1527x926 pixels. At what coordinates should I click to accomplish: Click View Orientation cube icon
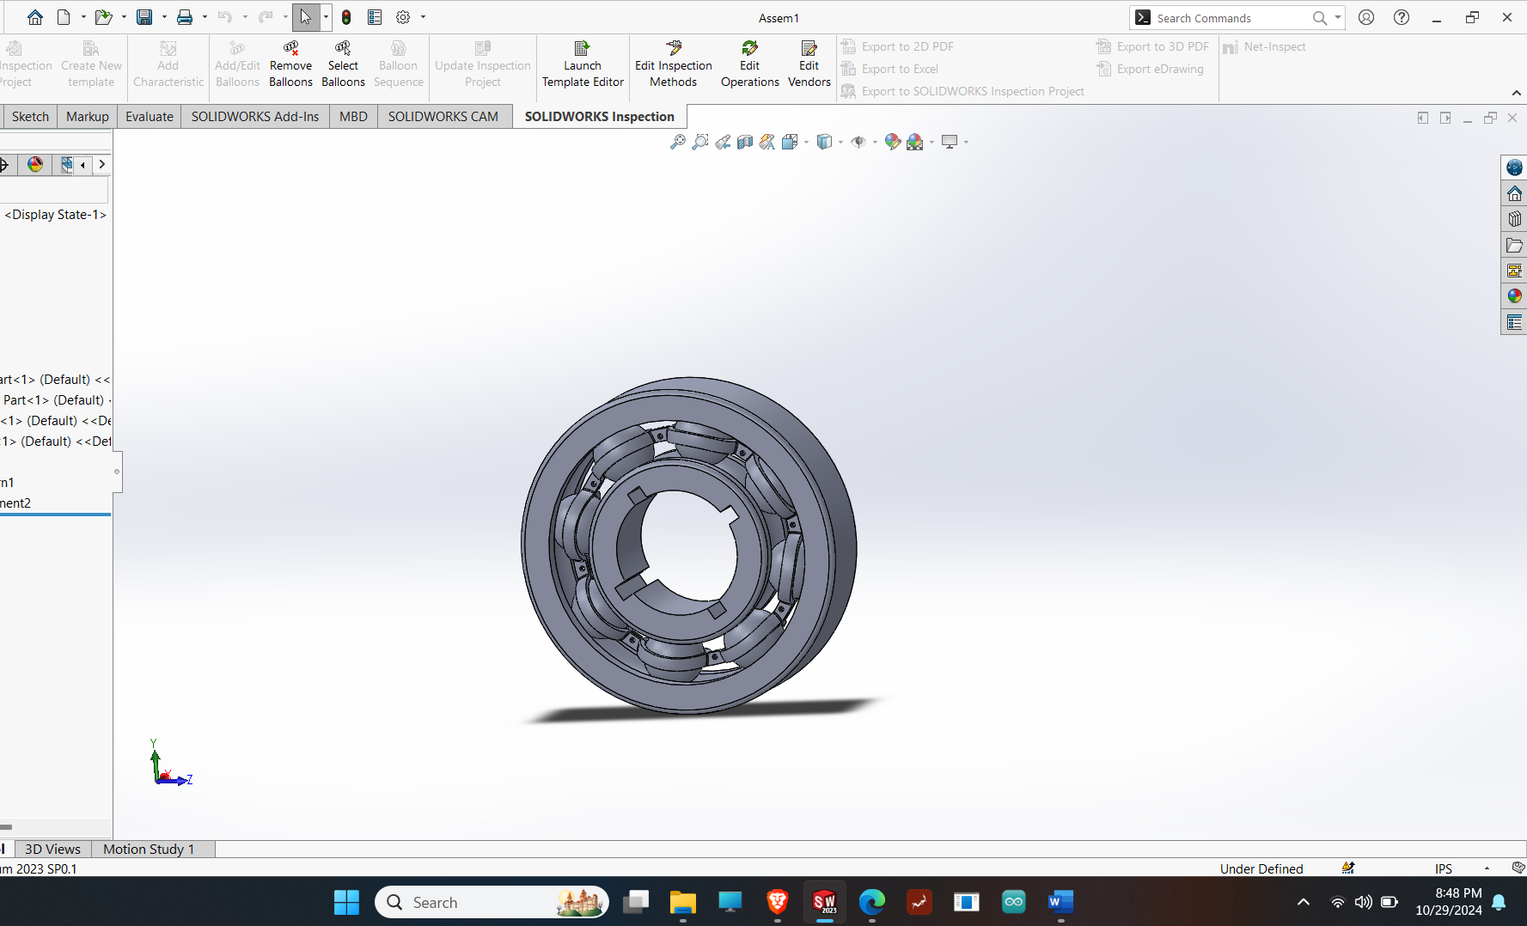pyautogui.click(x=790, y=142)
